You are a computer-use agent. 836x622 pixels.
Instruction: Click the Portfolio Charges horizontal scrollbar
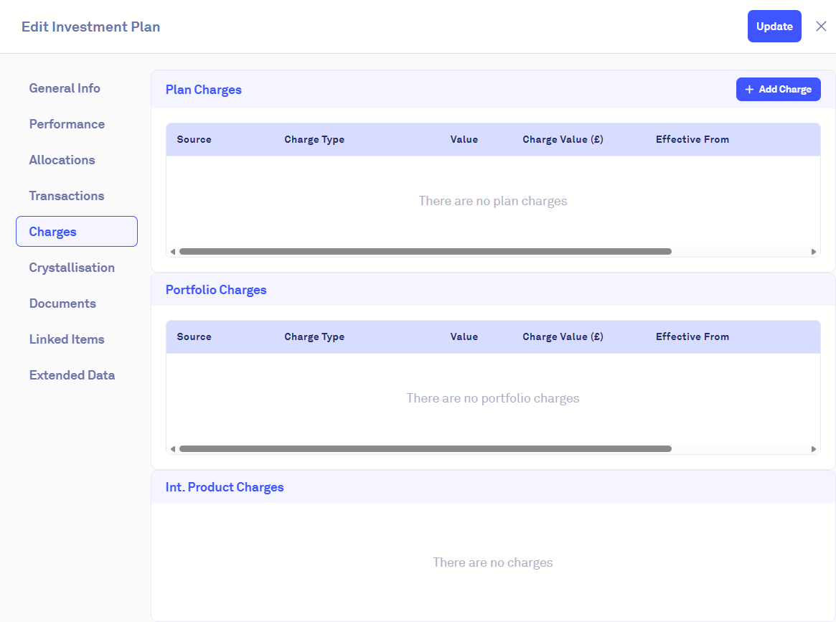[425, 449]
